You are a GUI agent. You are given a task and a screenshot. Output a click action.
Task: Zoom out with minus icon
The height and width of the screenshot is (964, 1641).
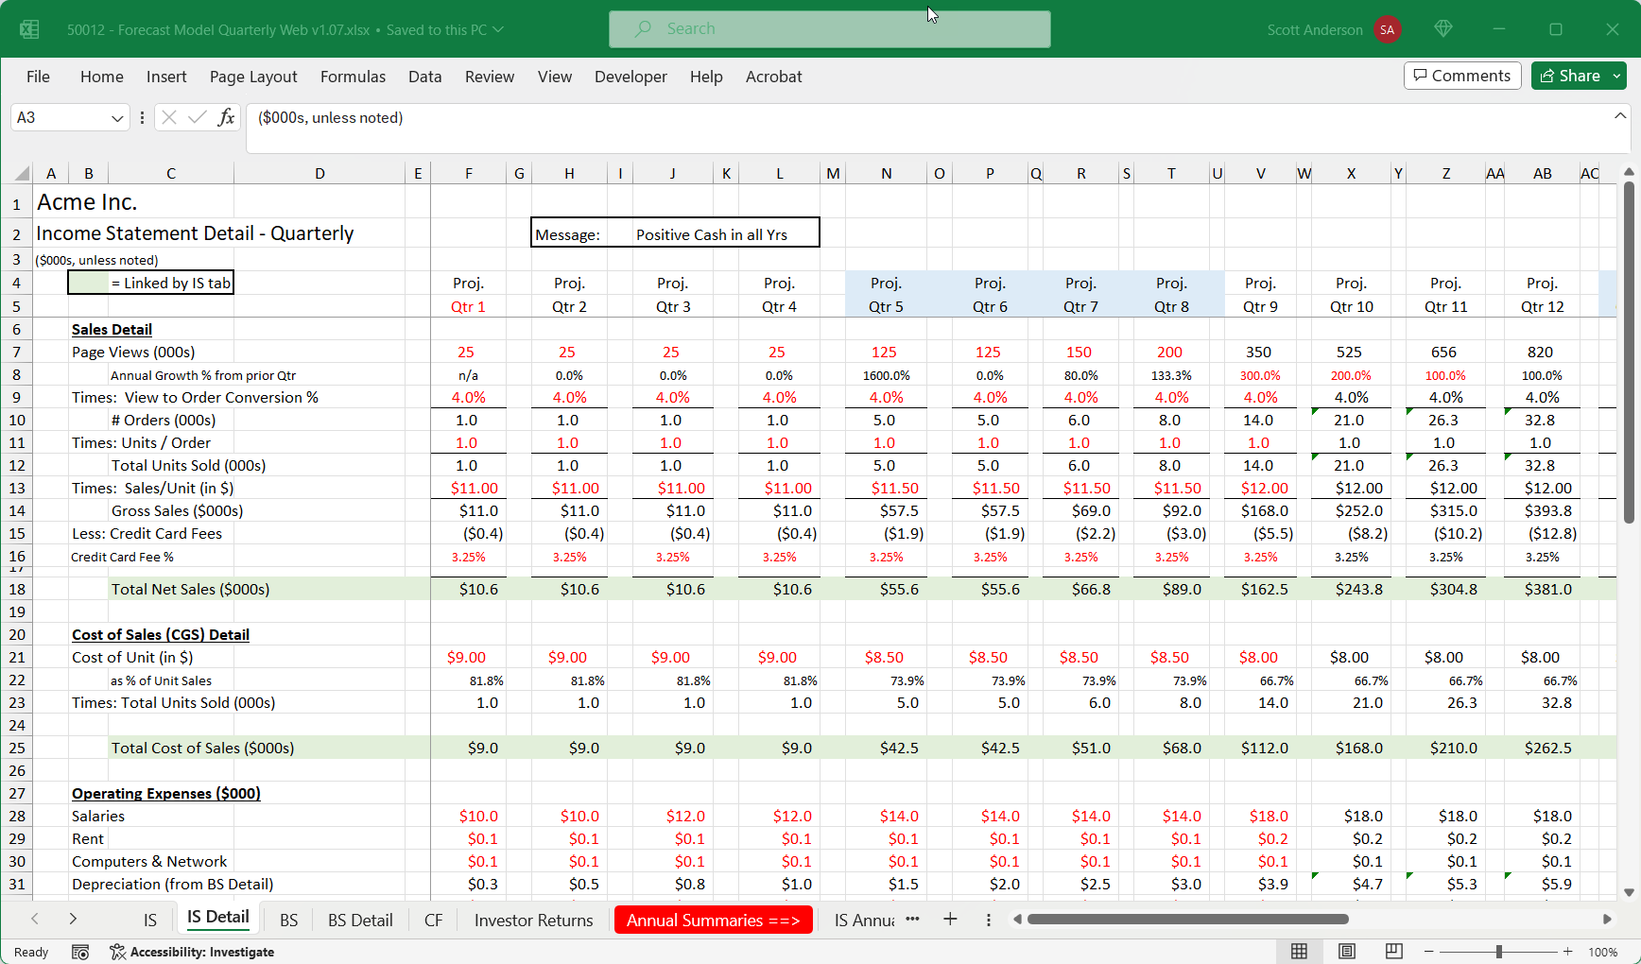pos(1429,952)
